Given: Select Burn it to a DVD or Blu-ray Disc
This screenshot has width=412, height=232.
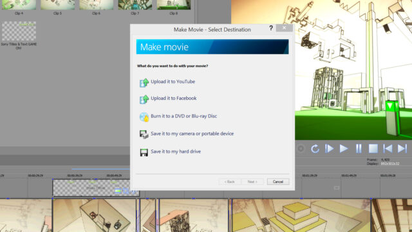Looking at the screenshot, I should pos(183,116).
